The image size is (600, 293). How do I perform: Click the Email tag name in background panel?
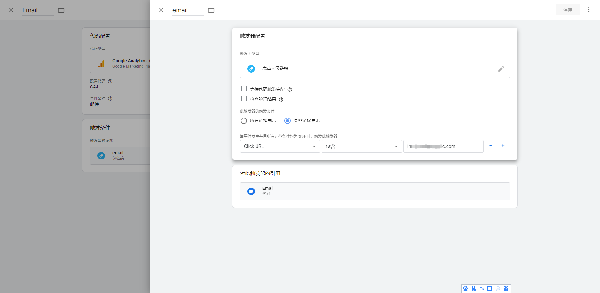(x=37, y=10)
